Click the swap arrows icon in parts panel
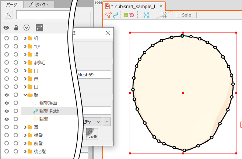 point(39,28)
